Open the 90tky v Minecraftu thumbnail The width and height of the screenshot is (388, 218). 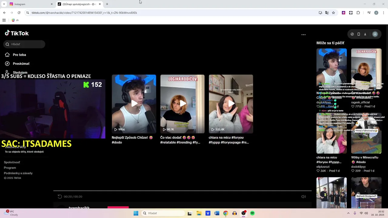(x=366, y=133)
